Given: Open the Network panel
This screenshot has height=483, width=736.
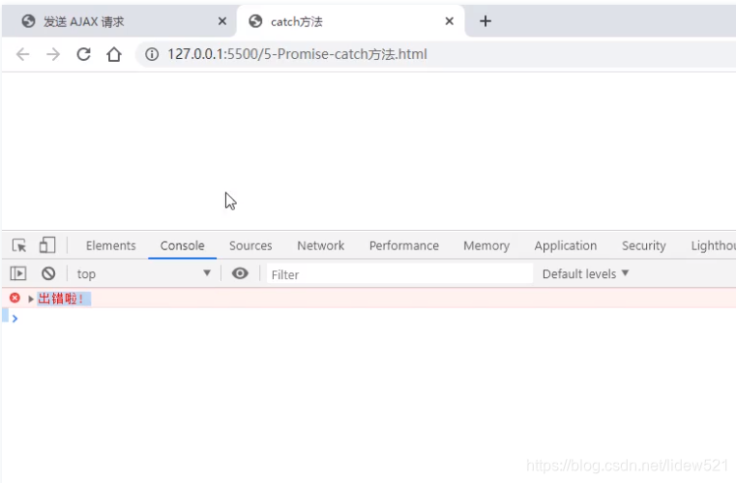Looking at the screenshot, I should [x=320, y=245].
